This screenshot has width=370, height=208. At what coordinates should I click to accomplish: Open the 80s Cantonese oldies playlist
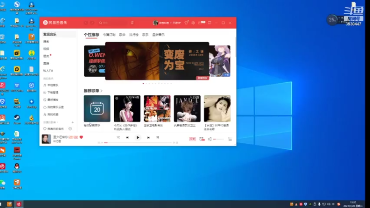click(217, 109)
